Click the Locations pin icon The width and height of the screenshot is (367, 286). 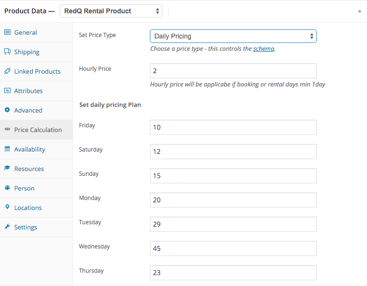[x=7, y=207]
